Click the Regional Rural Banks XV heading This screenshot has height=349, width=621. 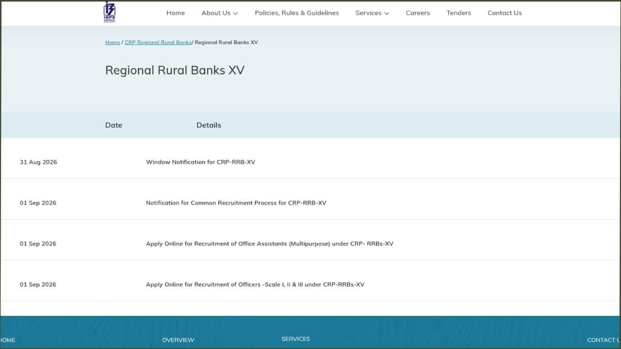[x=175, y=70]
